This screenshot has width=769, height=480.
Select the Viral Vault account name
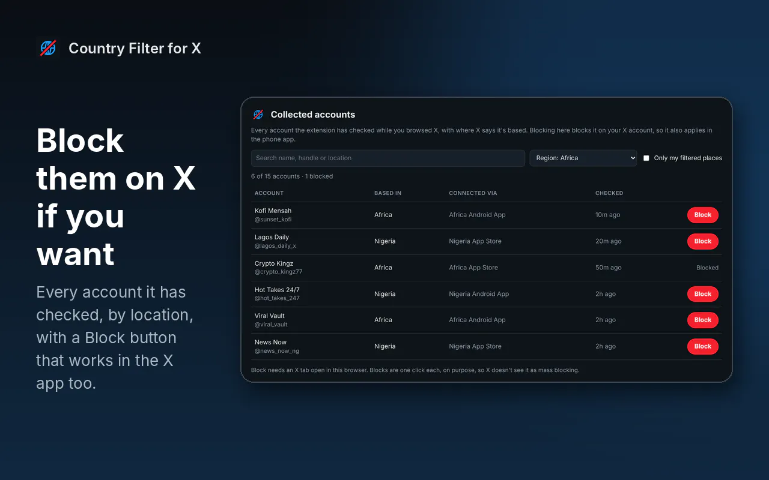[x=270, y=316]
